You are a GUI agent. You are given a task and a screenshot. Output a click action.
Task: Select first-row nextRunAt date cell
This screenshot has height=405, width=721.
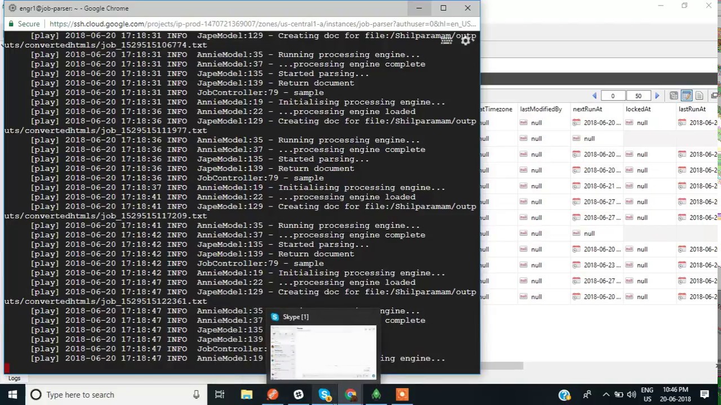click(x=597, y=123)
